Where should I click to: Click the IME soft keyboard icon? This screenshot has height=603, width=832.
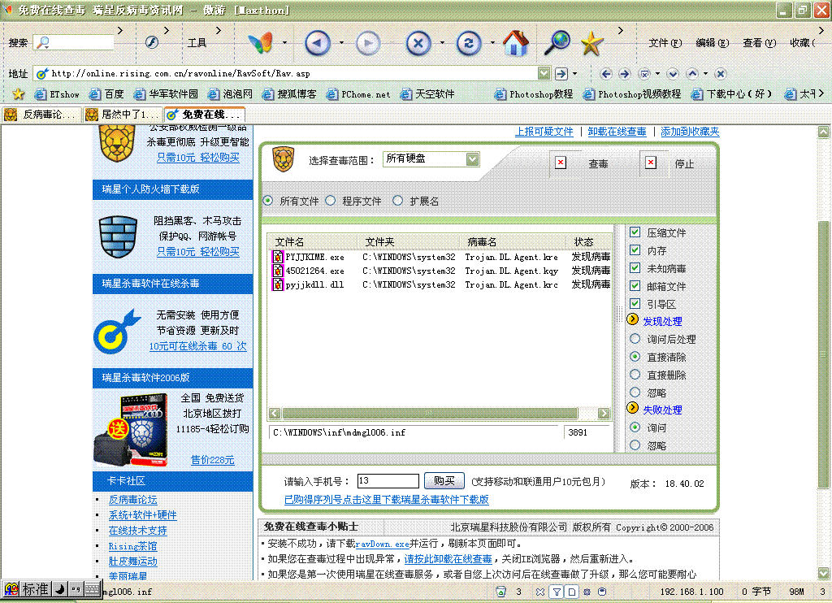(x=93, y=588)
